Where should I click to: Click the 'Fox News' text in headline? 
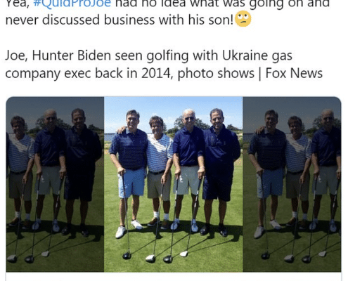click(294, 73)
